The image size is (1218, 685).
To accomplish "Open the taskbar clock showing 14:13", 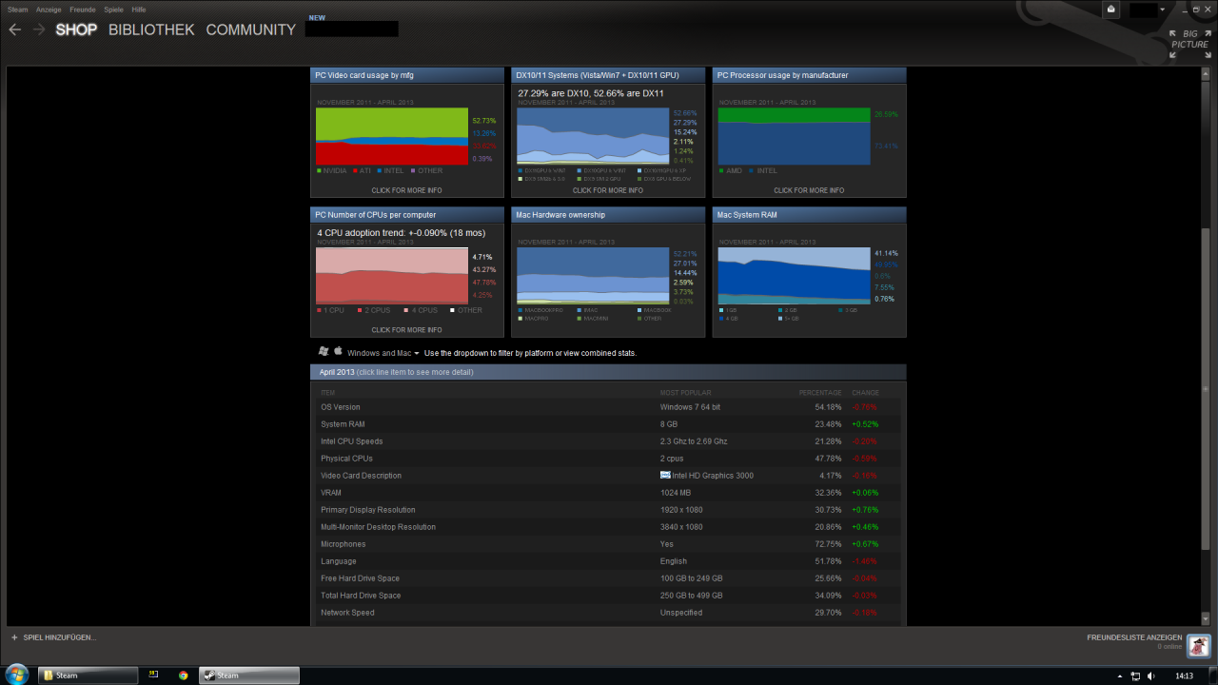I will tap(1184, 675).
